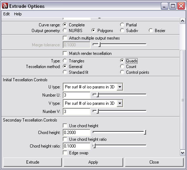The image size is (187, 170).
Task: Open the U type dropdown
Action: pyautogui.click(x=93, y=87)
